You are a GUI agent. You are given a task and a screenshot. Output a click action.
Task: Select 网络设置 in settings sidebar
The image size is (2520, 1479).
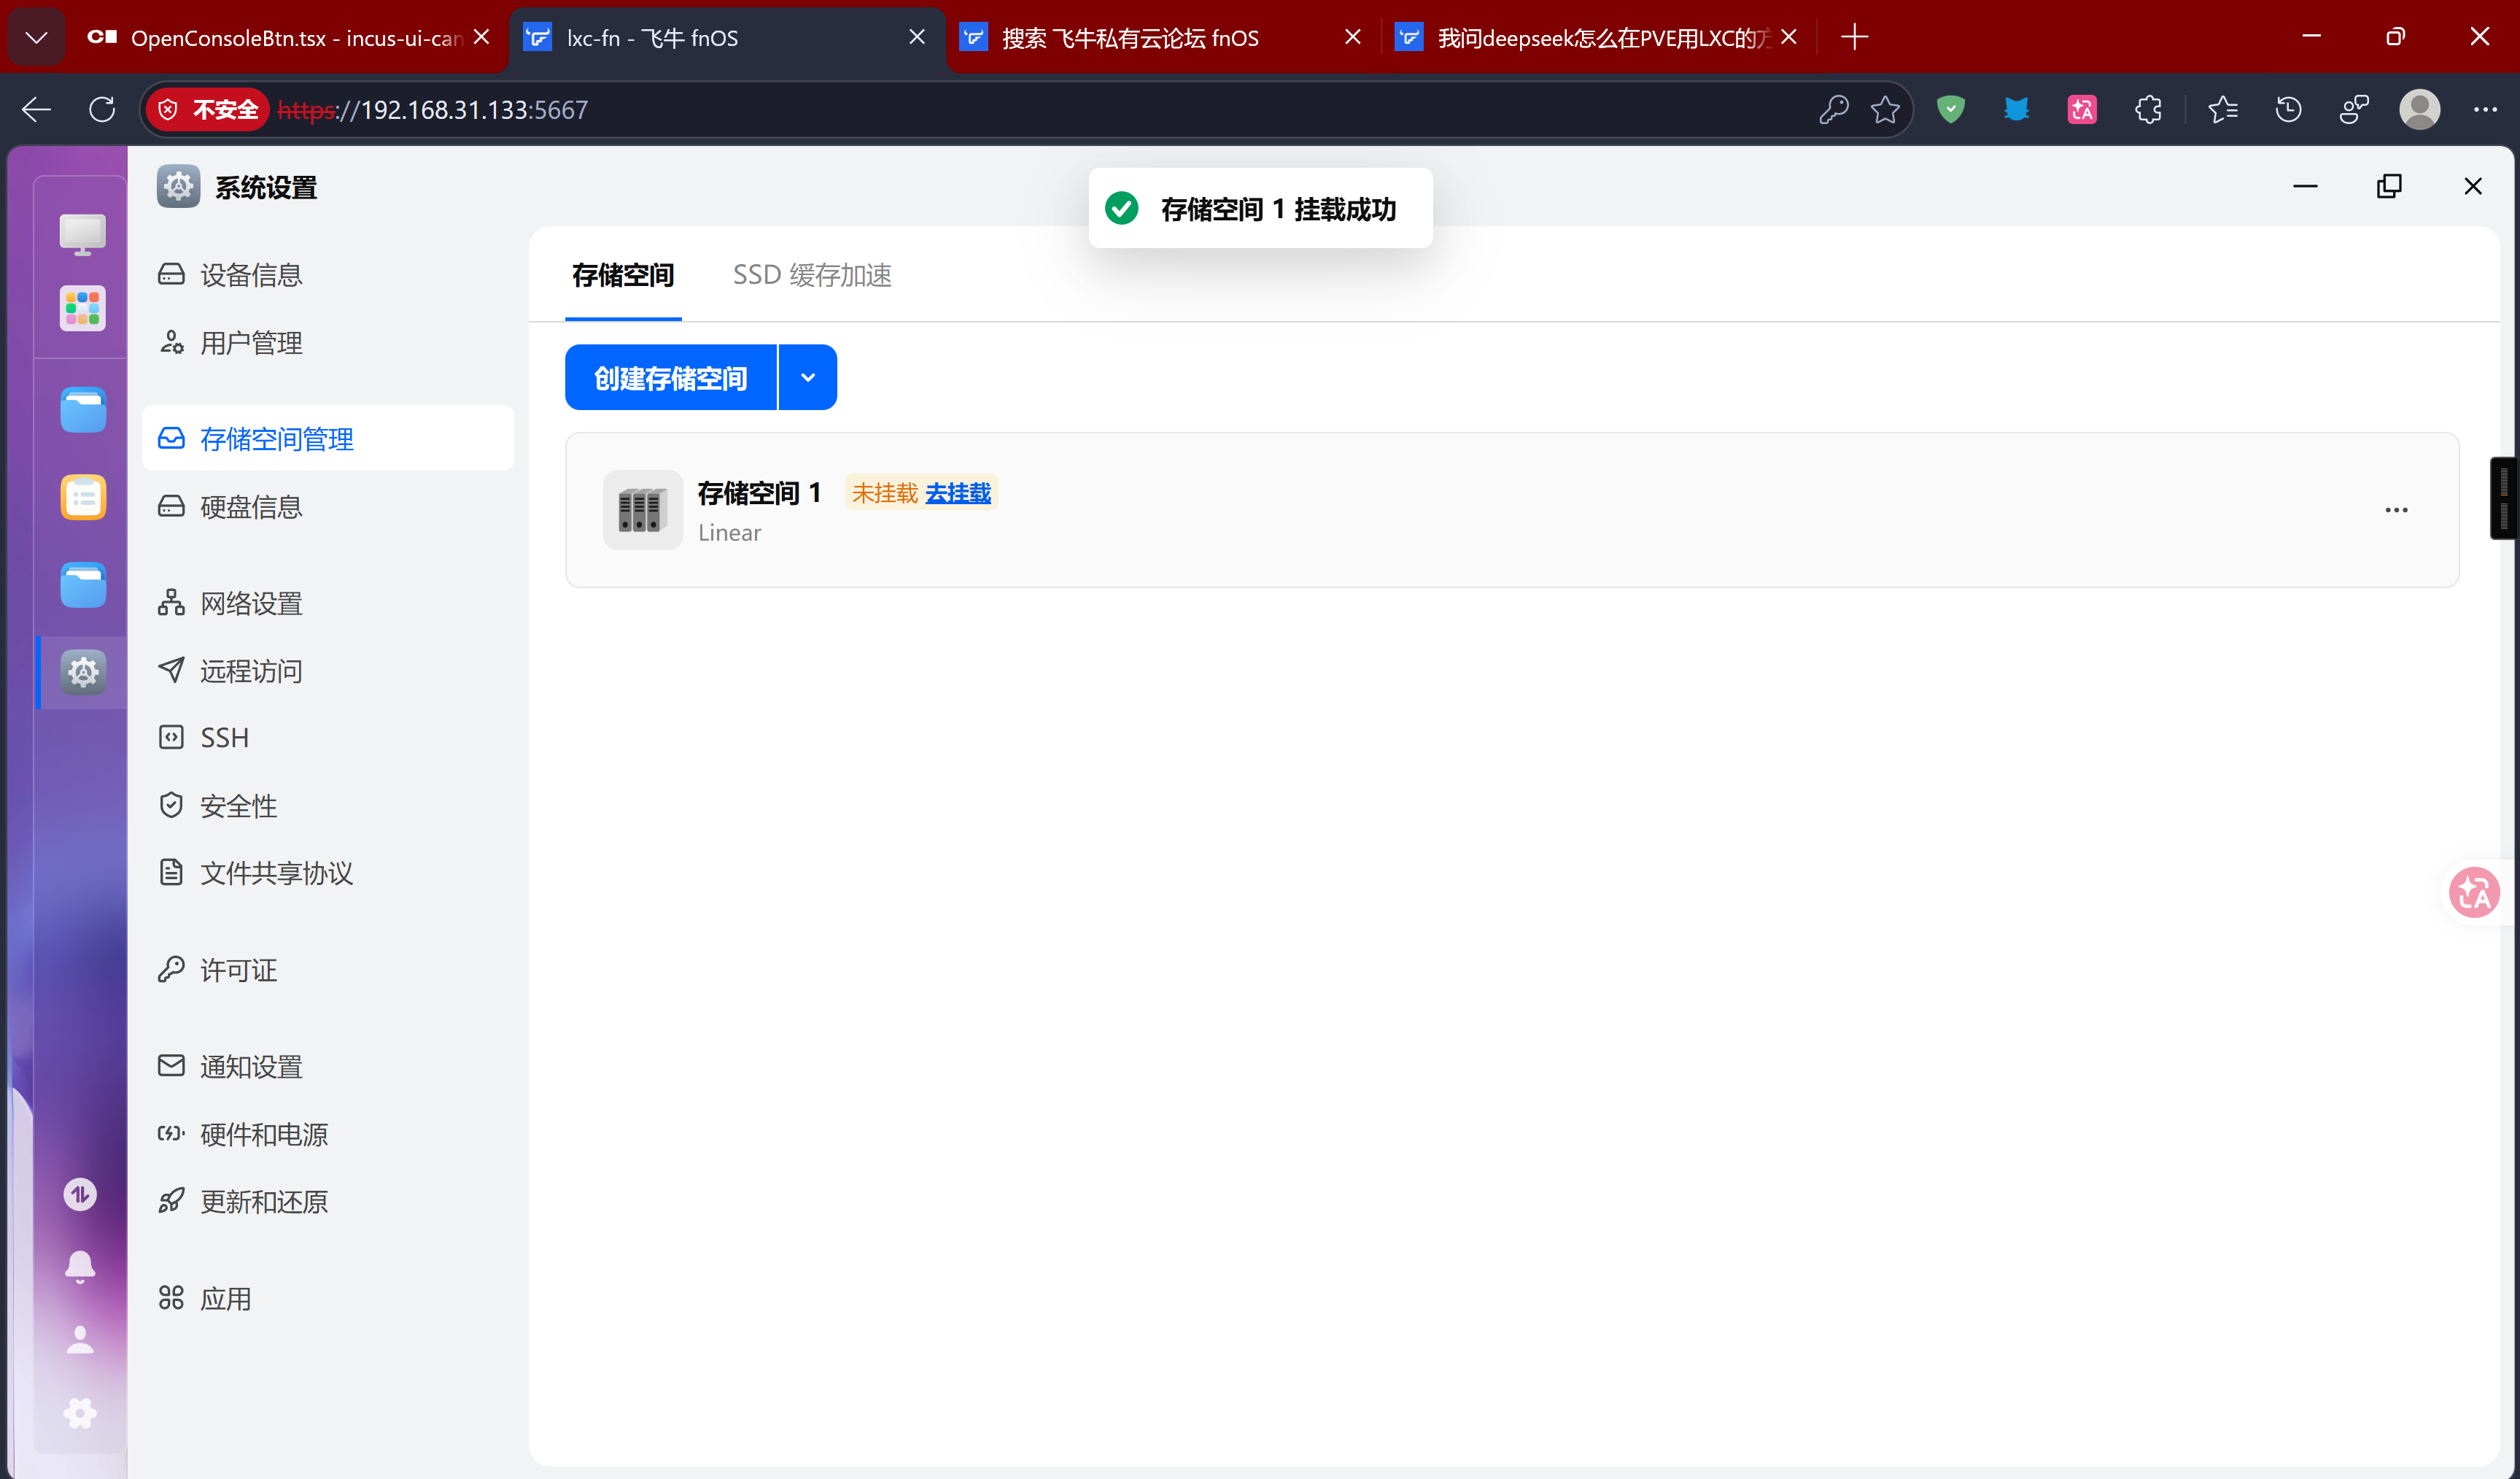[x=251, y=603]
